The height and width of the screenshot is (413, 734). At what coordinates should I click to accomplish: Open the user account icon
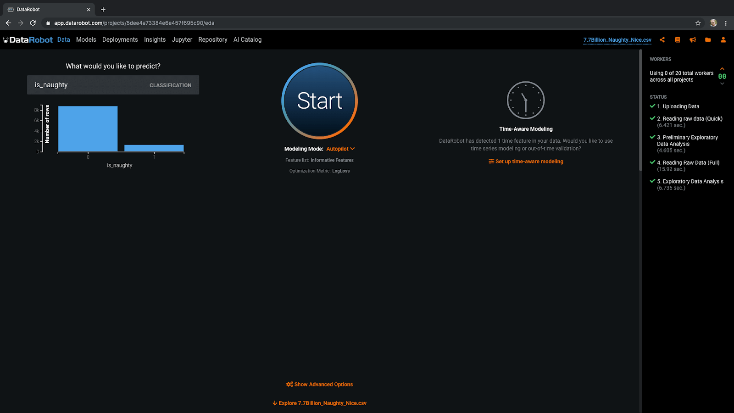pyautogui.click(x=723, y=40)
